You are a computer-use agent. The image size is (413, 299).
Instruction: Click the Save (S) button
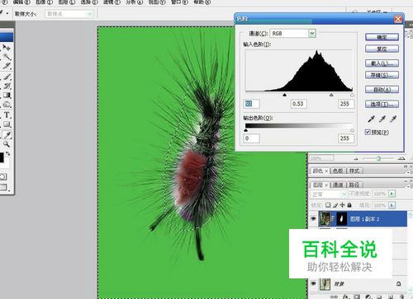pos(382,75)
